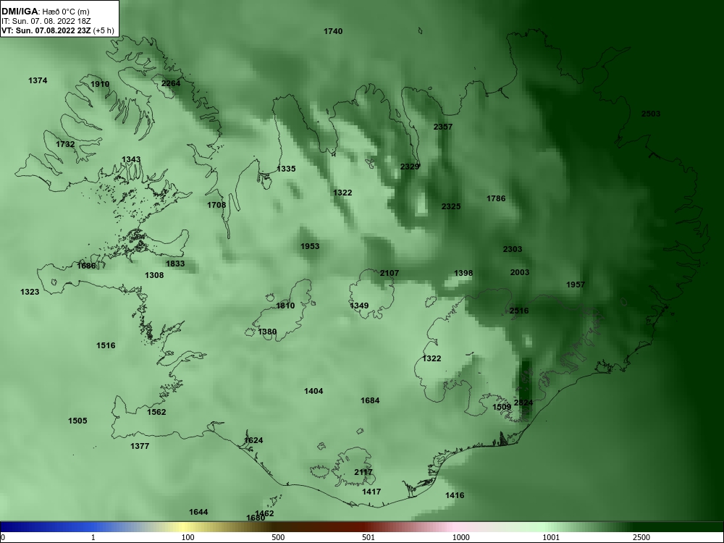
Task: Click the 1644 height label
Action: point(198,512)
